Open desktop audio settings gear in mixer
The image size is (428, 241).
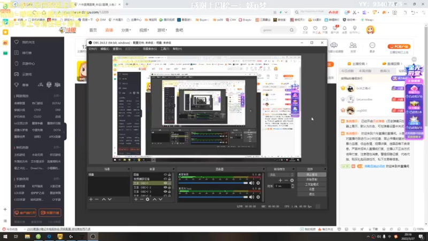[258, 183]
